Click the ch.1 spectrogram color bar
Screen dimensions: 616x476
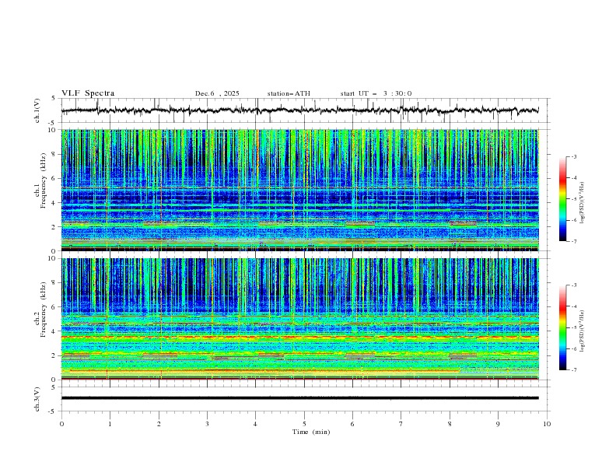[562, 199]
